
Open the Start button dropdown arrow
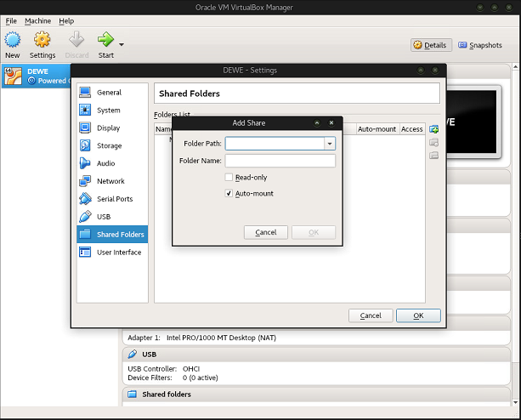pyautogui.click(x=122, y=44)
